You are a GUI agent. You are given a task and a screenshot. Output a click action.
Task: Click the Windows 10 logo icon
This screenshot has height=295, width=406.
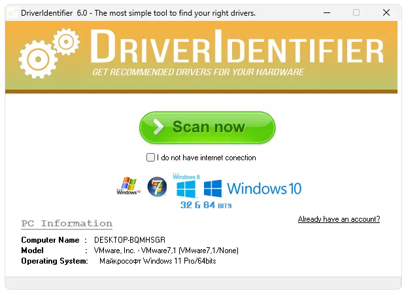pyautogui.click(x=252, y=188)
